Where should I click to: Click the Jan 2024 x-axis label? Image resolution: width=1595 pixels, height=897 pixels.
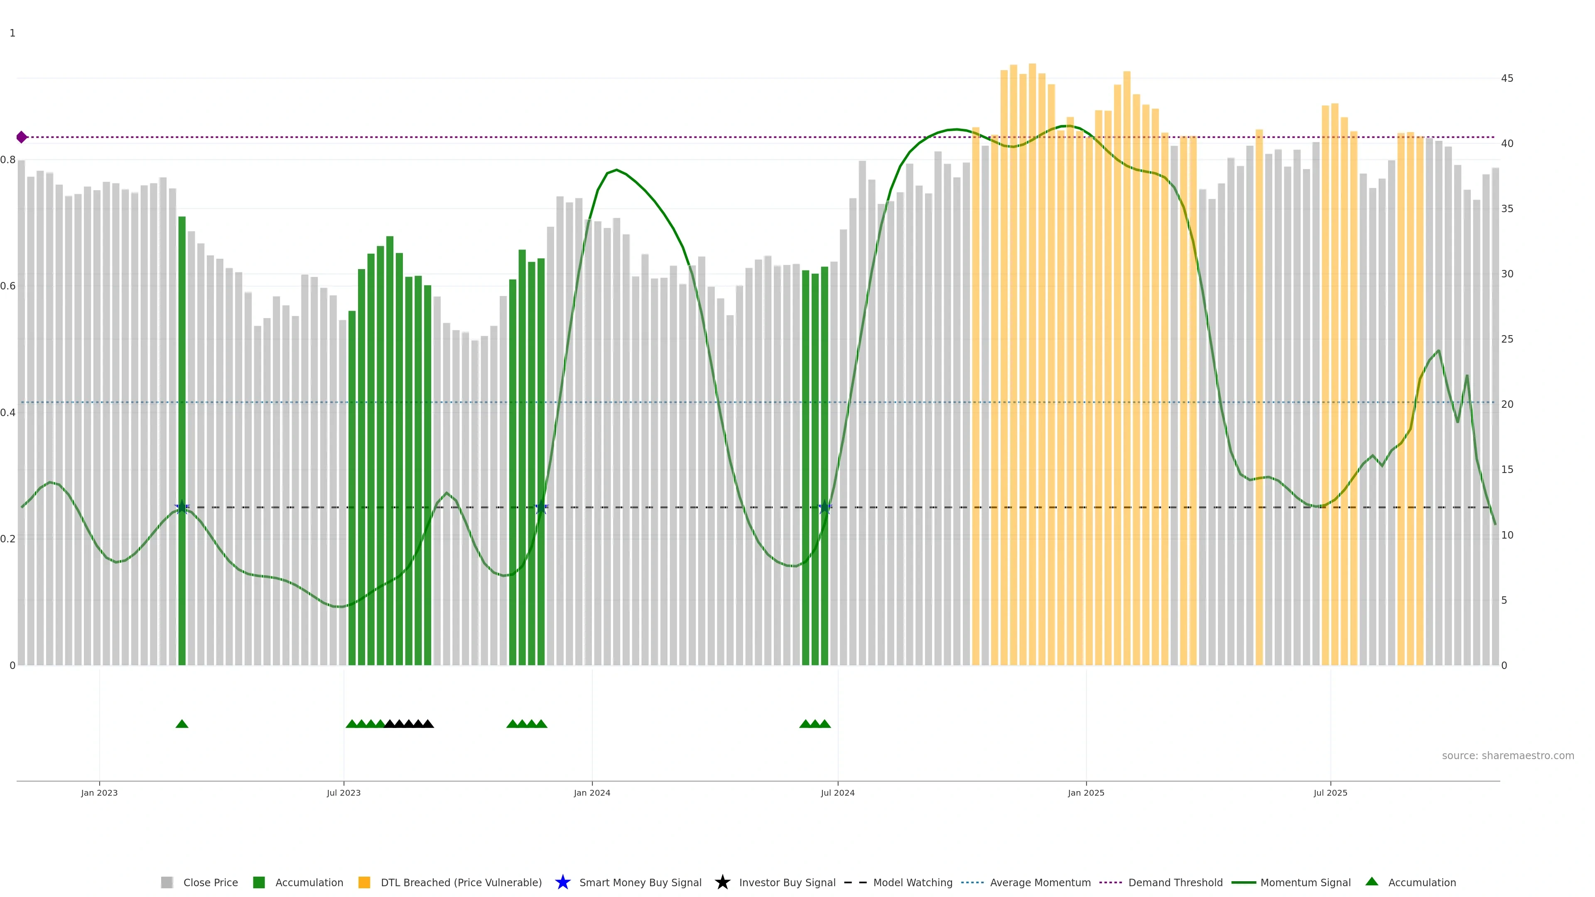coord(591,792)
